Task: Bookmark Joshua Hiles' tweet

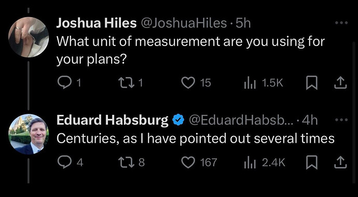Action: point(312,83)
